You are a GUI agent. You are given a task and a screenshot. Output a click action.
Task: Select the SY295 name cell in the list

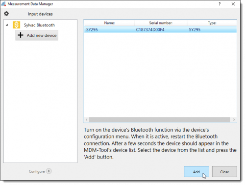[92, 30]
